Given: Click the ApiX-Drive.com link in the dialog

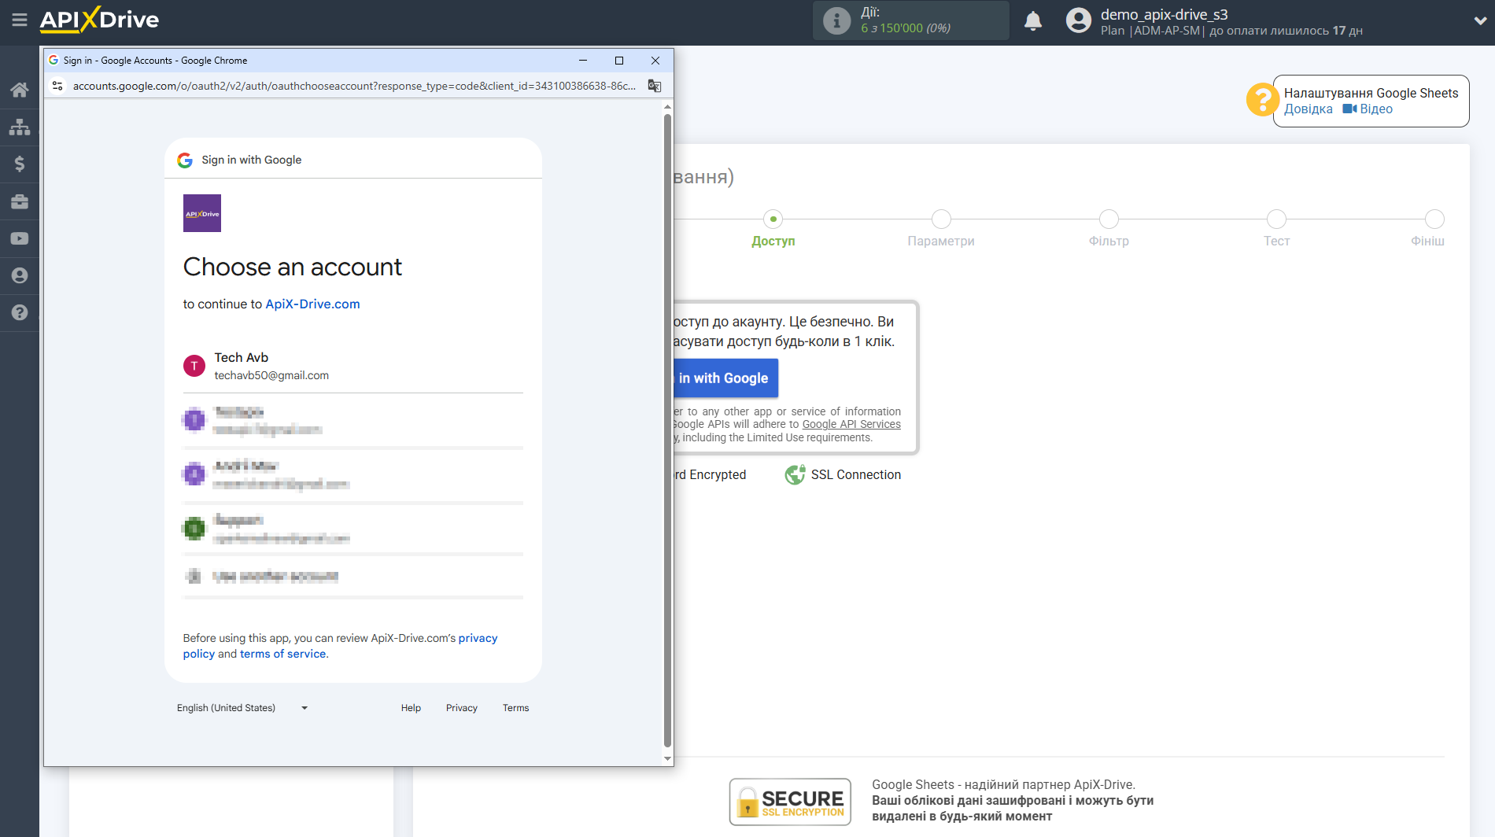Looking at the screenshot, I should pos(312,304).
